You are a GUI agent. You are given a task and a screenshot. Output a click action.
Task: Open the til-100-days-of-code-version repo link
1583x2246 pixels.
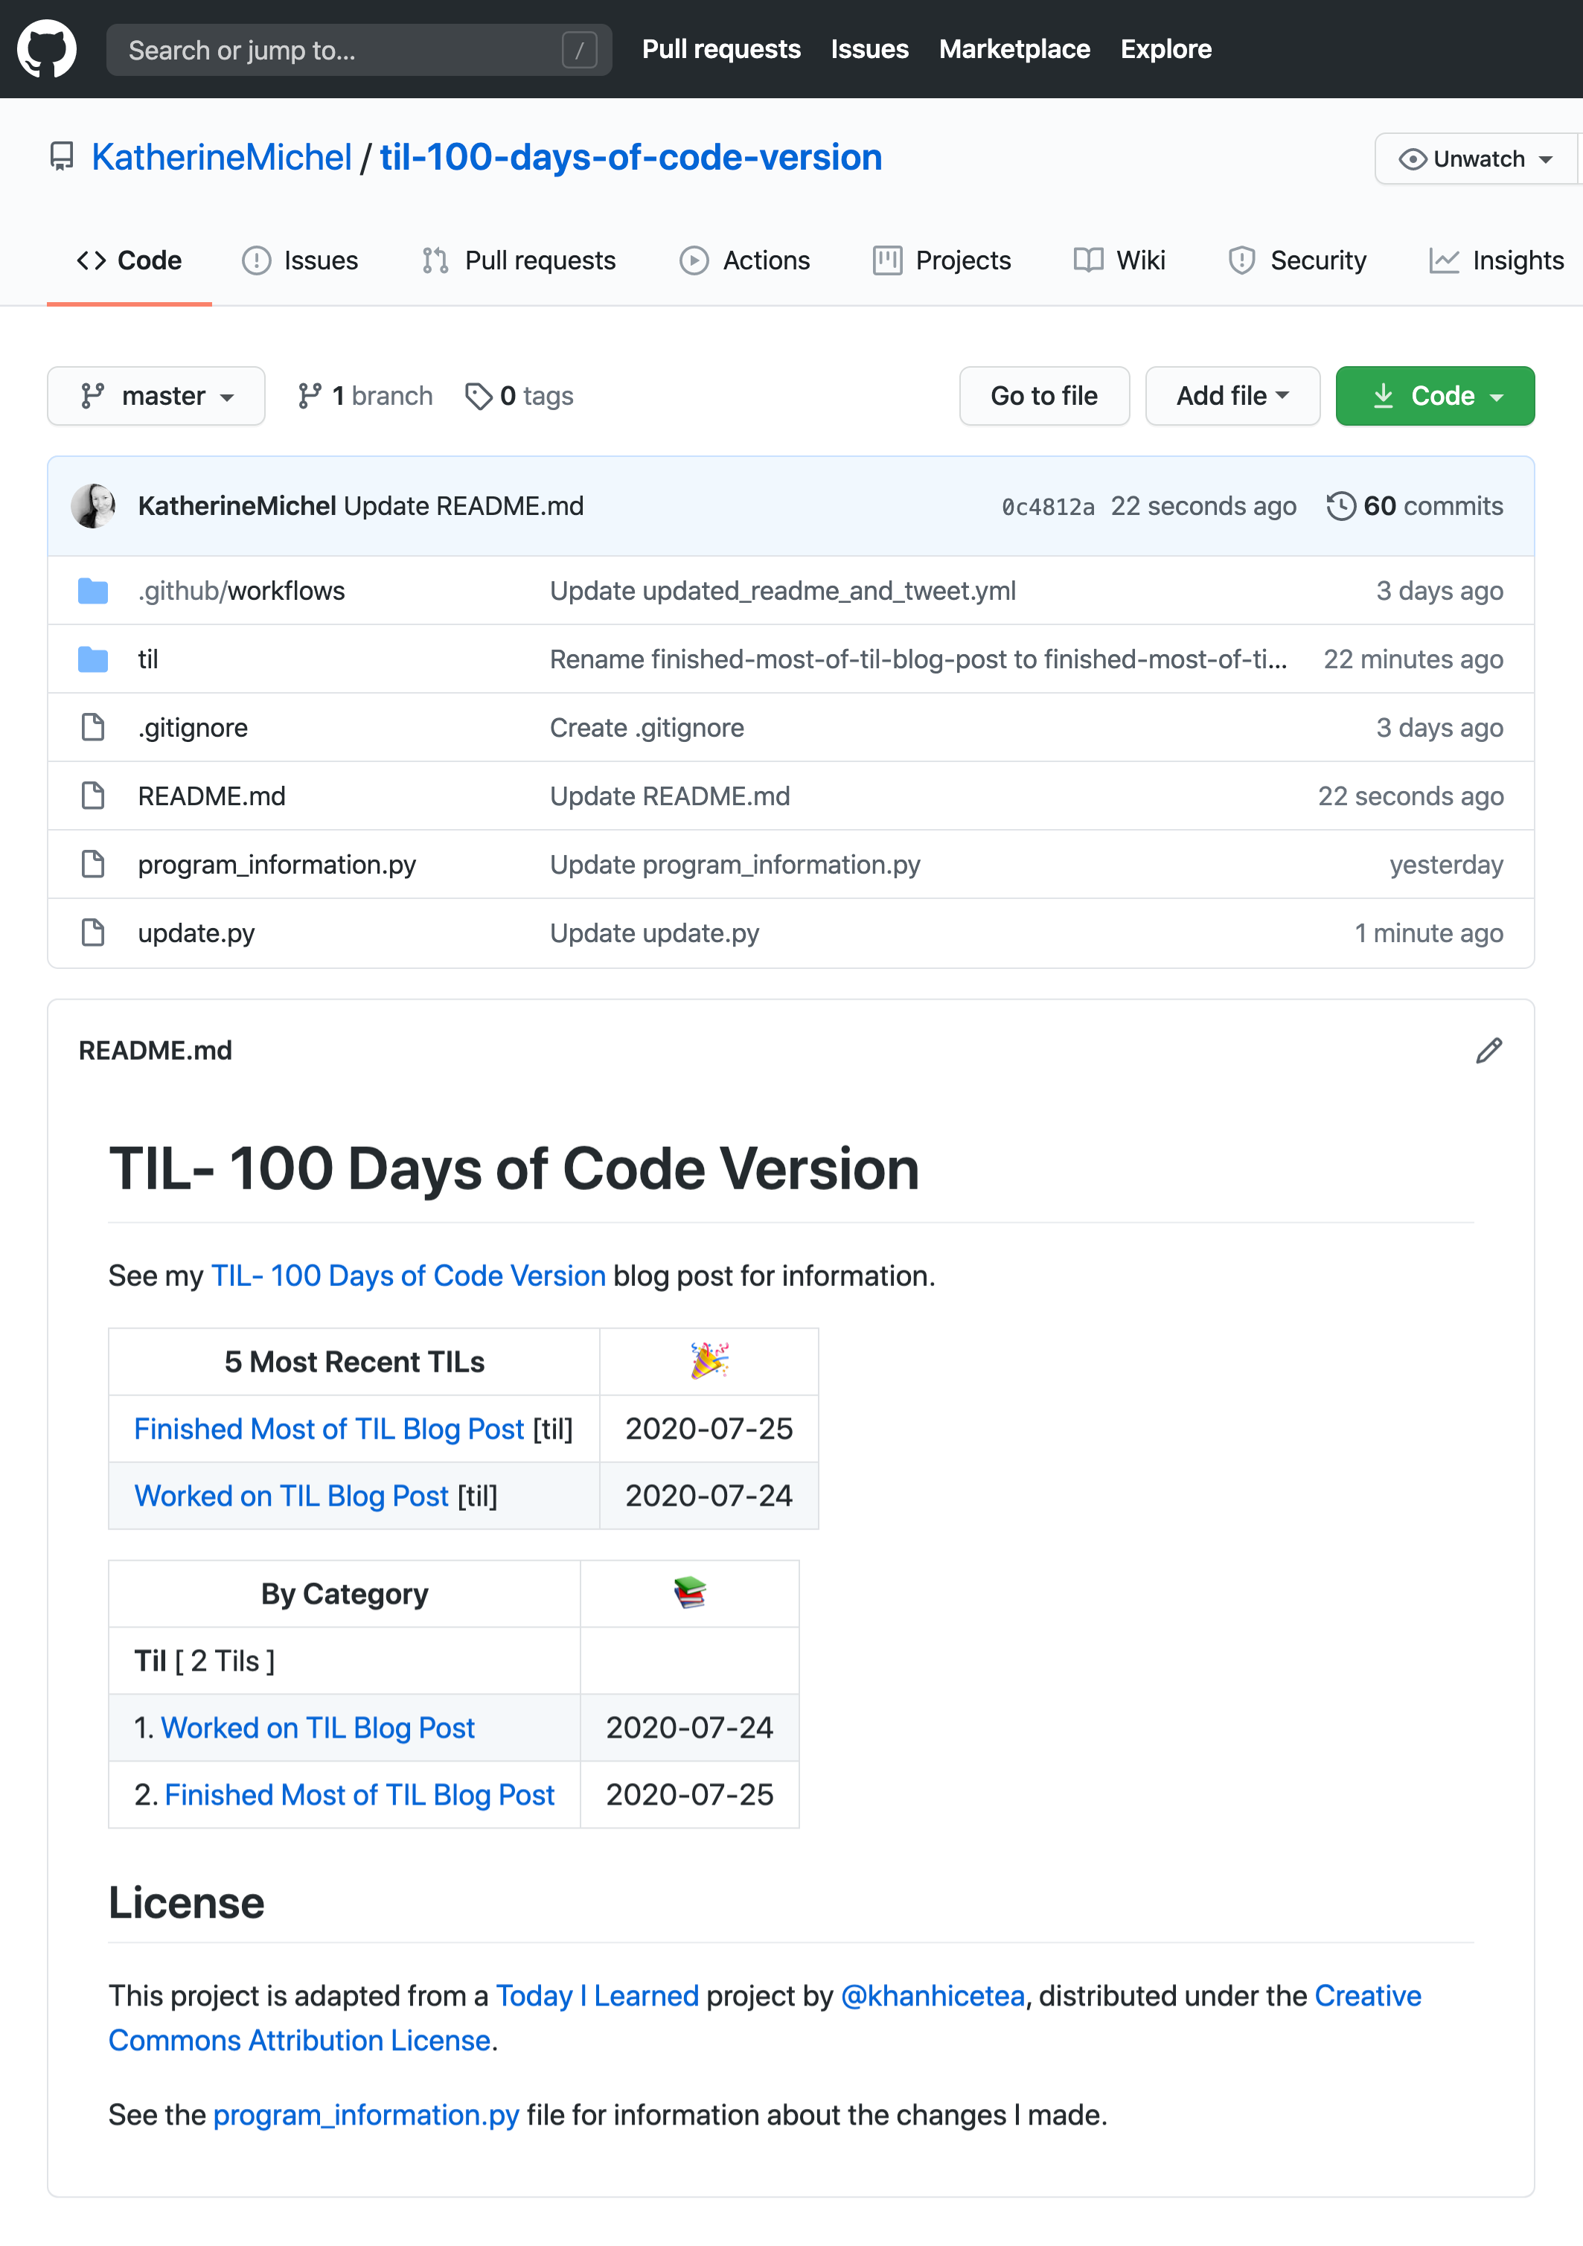631,158
